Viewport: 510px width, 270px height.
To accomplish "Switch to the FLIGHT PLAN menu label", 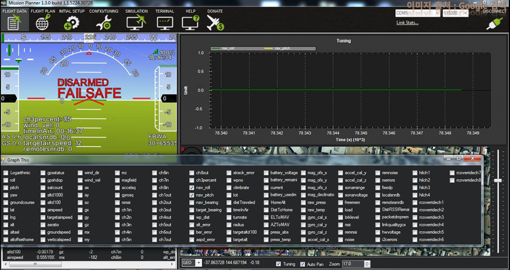I will 43,11.
